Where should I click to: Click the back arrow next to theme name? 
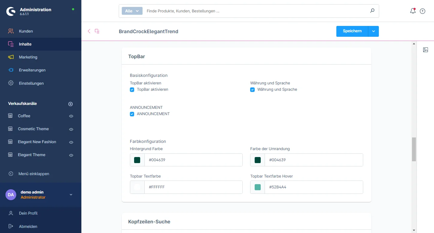pyautogui.click(x=89, y=31)
